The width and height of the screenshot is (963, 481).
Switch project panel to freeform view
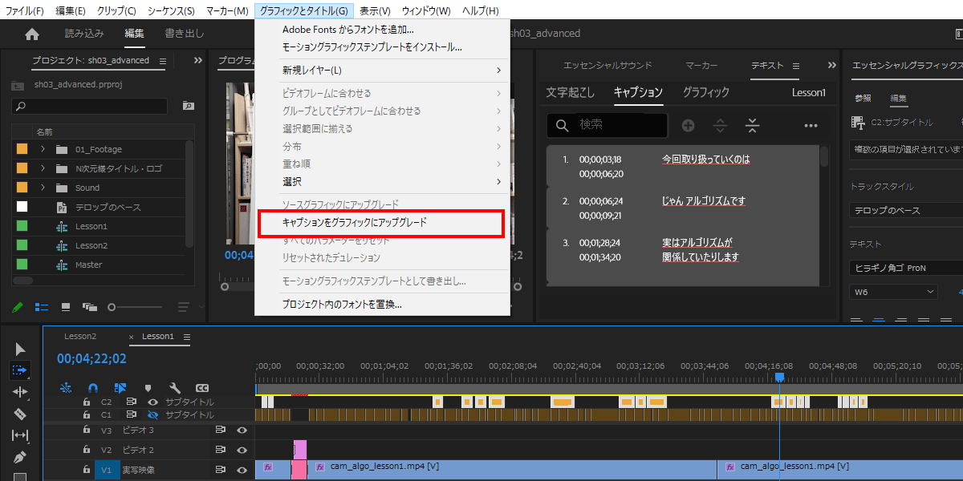[89, 306]
